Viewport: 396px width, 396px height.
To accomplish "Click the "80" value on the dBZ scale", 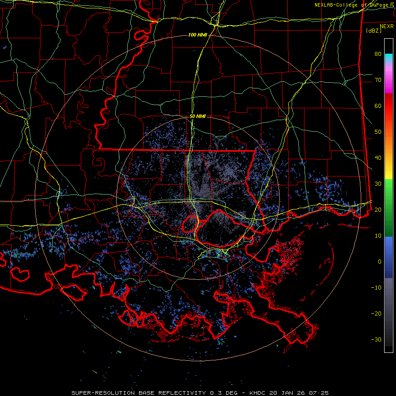I will [378, 54].
